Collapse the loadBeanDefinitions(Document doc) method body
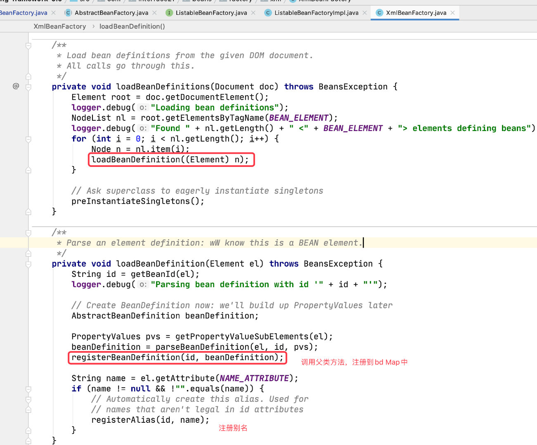The width and height of the screenshot is (537, 445). click(28, 87)
